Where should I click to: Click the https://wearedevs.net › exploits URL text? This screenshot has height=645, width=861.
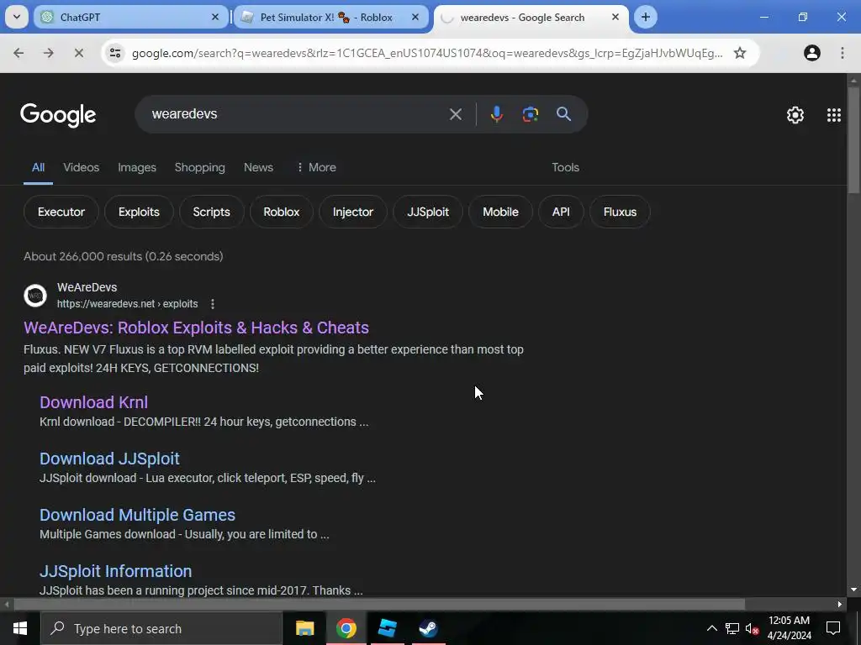pos(128,304)
